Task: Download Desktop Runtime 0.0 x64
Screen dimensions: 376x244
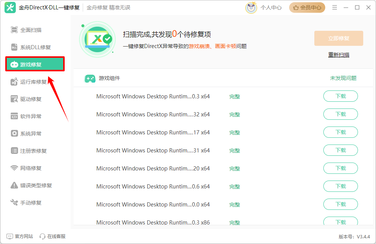Action: (341, 204)
